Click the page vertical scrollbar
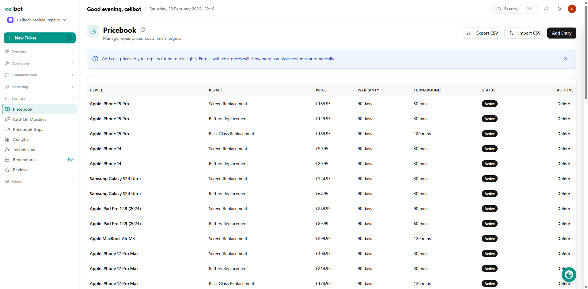The width and height of the screenshot is (588, 289). (586, 52)
